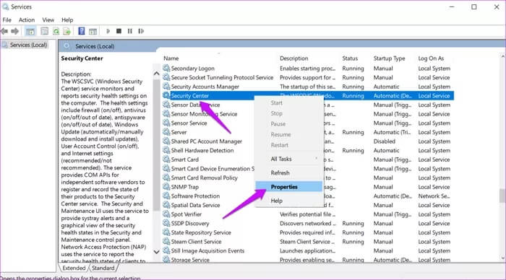The height and width of the screenshot is (280, 506).
Task: Open the Action menu
Action: (x=27, y=20)
